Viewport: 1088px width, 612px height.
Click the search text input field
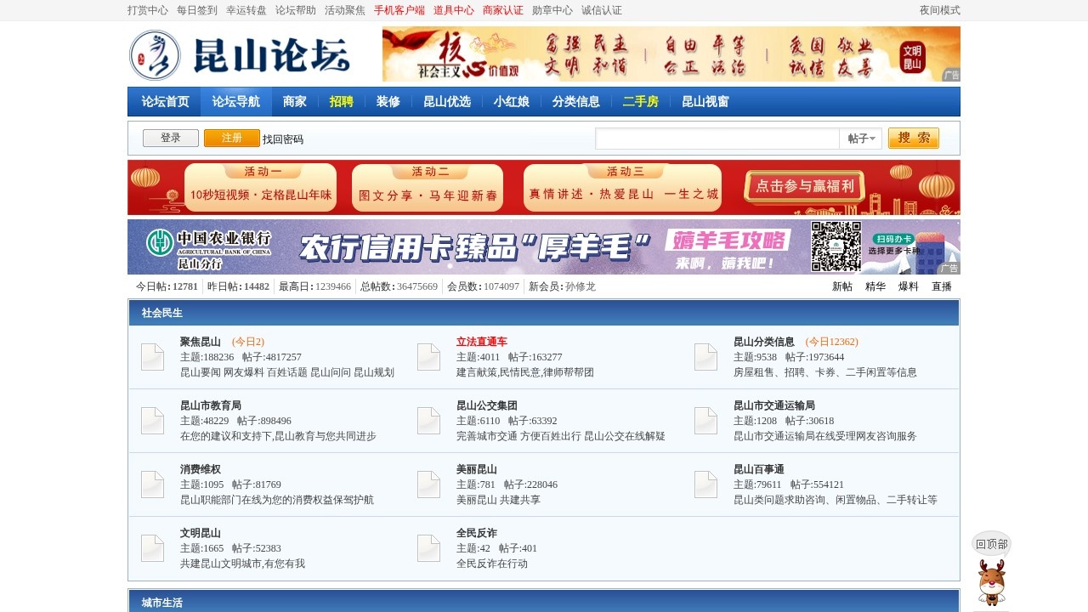coord(717,139)
